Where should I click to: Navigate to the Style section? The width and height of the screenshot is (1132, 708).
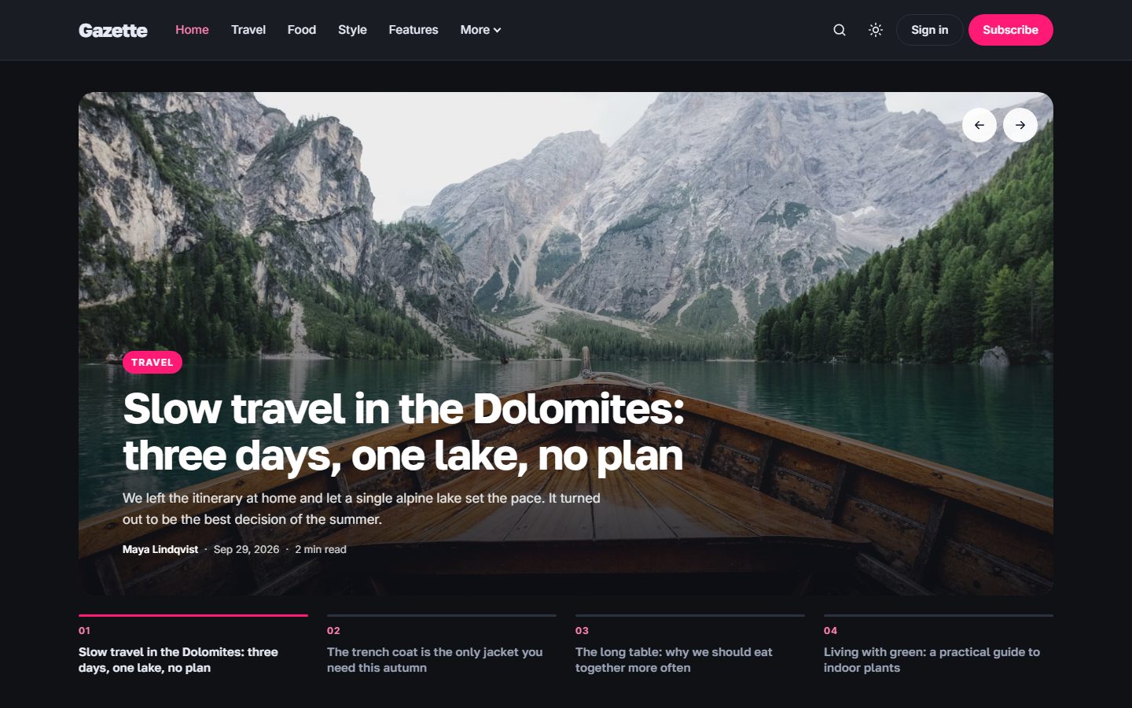pyautogui.click(x=352, y=30)
